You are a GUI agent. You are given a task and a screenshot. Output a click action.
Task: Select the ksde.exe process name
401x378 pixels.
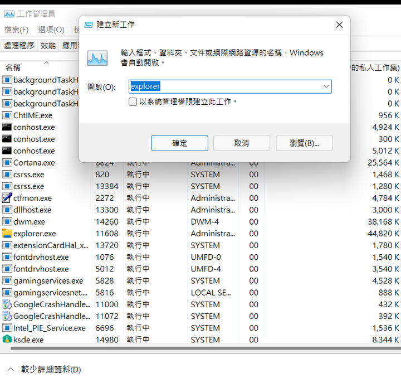tap(28, 340)
